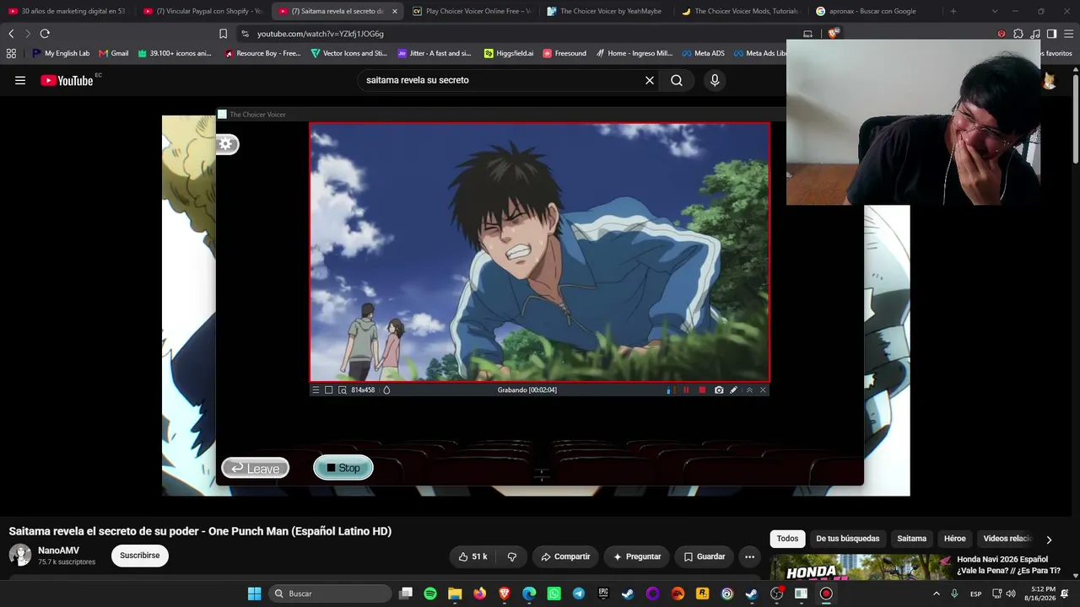The image size is (1080, 607).
Task: Select the 'Saitama' filter chip
Action: coord(911,539)
